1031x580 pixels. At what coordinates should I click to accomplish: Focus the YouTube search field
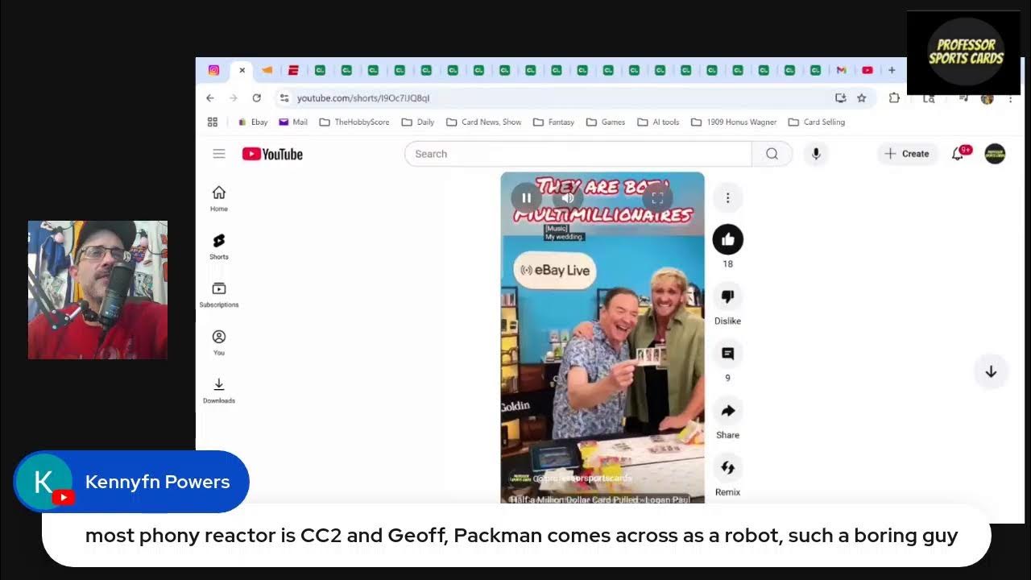pyautogui.click(x=578, y=154)
